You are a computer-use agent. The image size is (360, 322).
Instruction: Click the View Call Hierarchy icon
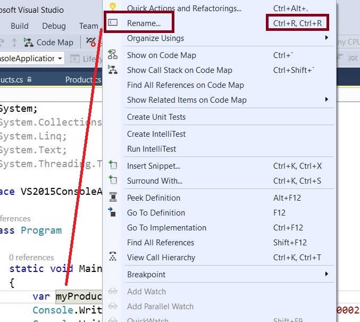point(112,257)
